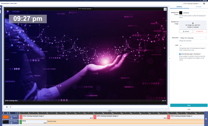Collapse the properties panel with side chevron
Viewport: 208px width, 126px height.
[x=170, y=58]
